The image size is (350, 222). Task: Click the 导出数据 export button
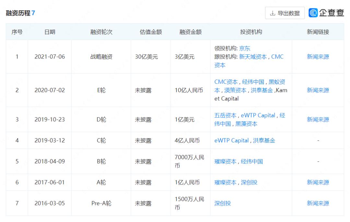coord(285,13)
